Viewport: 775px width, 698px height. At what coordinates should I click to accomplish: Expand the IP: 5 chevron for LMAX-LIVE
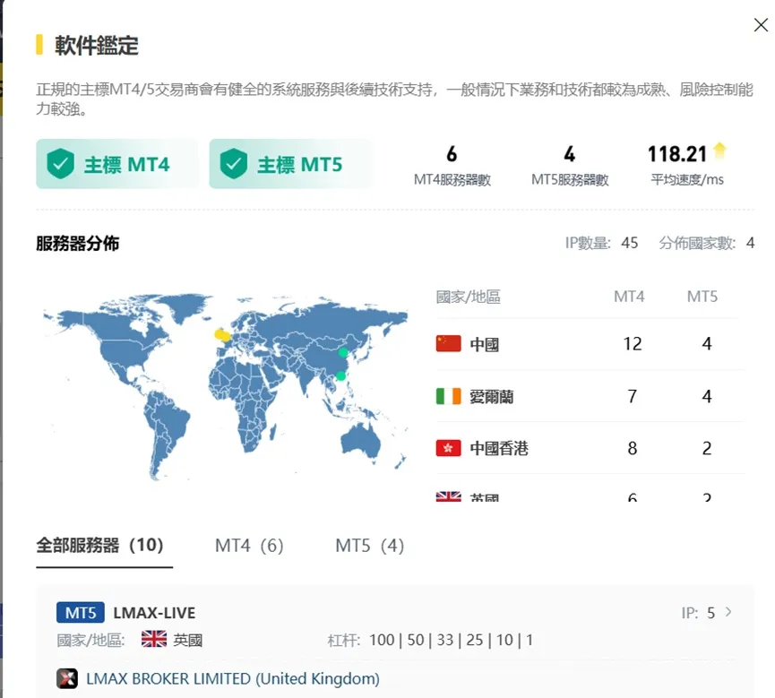point(728,612)
